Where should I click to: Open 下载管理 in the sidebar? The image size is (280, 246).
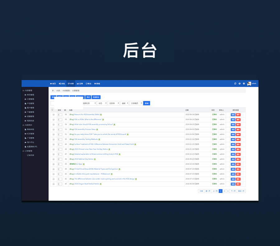click(30, 112)
